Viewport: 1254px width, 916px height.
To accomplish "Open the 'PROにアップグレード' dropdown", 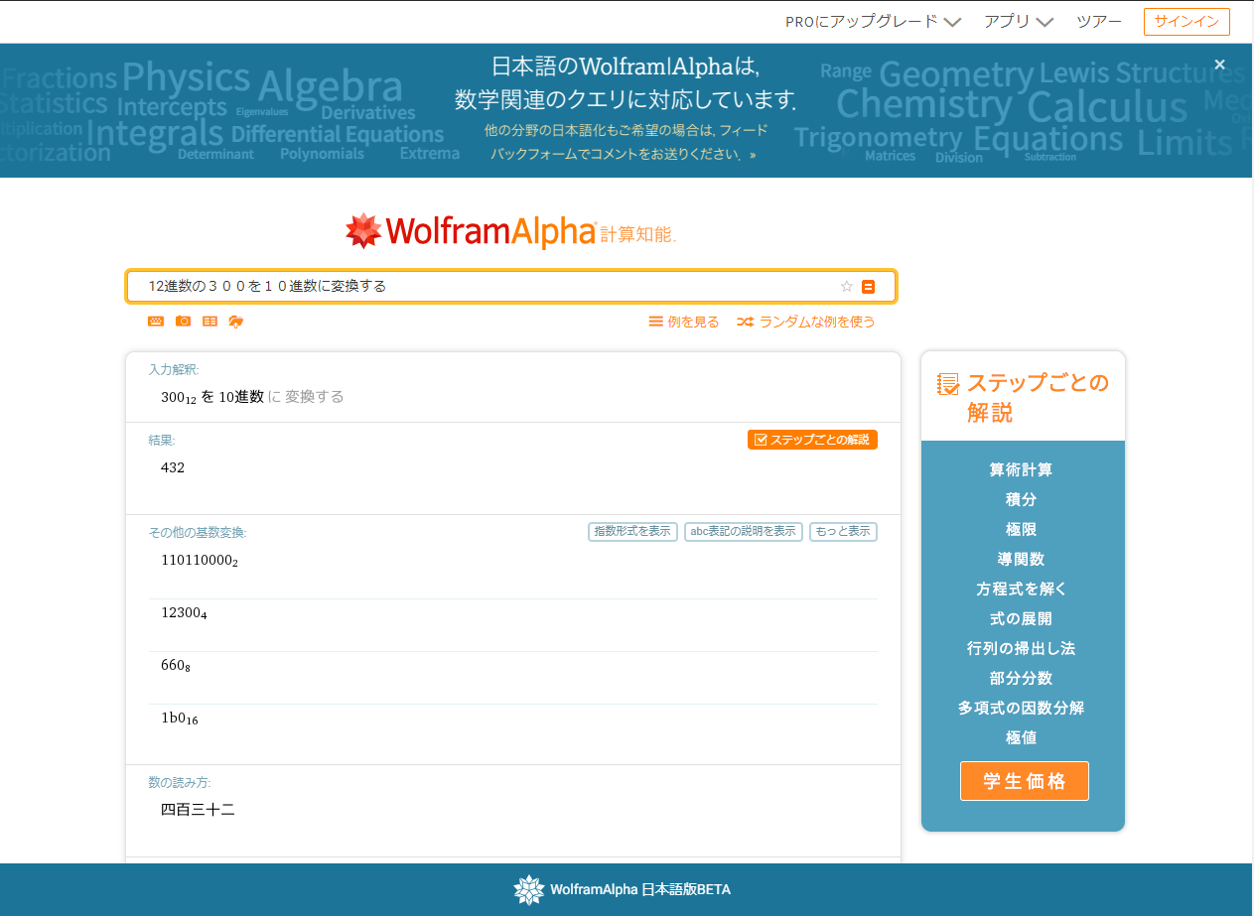I will [873, 21].
